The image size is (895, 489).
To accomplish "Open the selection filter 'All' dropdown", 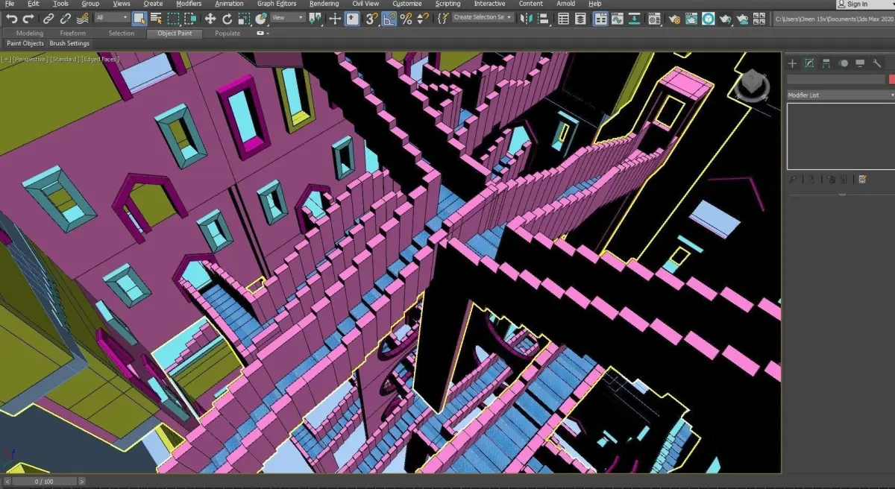I will [112, 18].
